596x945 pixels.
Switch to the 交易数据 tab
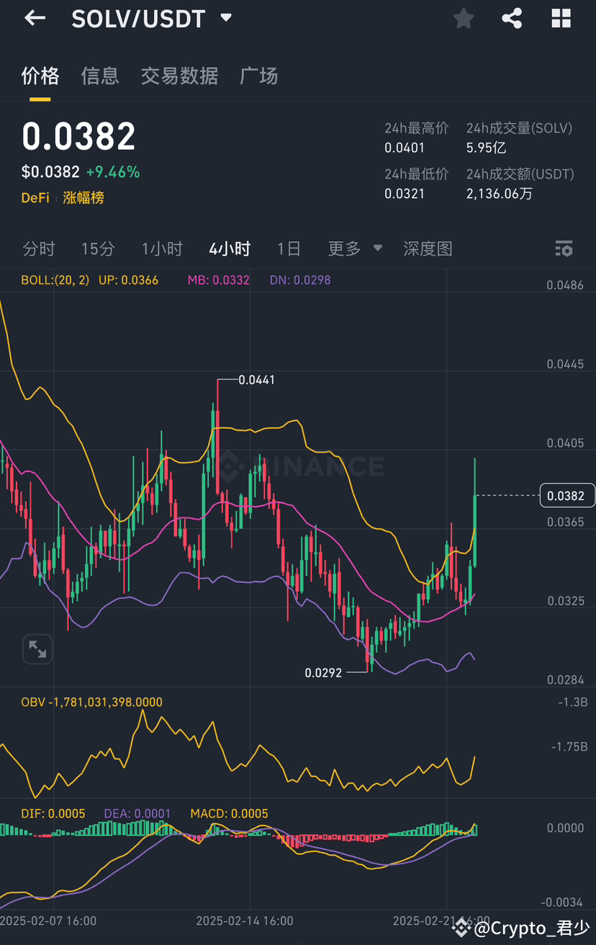[x=179, y=76]
